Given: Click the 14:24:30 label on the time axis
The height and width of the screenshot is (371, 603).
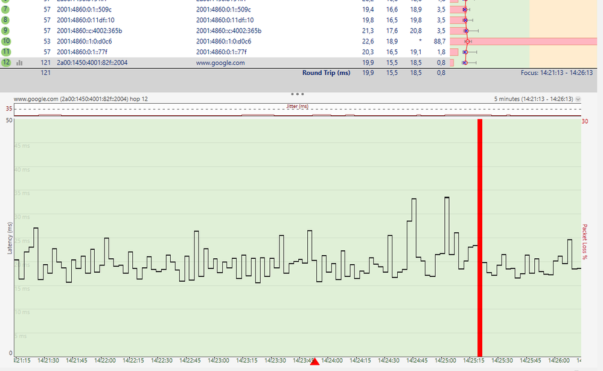Looking at the screenshot, I should 388,361.
